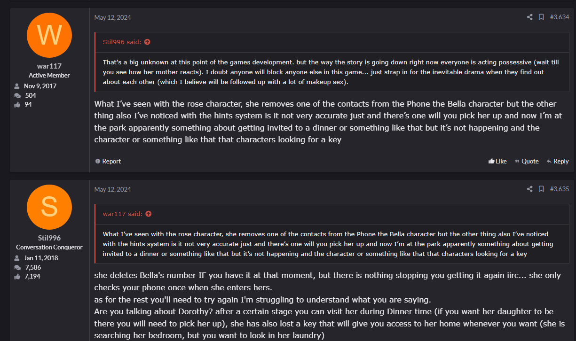Report war117's post
Image resolution: width=576 pixels, height=341 pixels.
coord(108,161)
